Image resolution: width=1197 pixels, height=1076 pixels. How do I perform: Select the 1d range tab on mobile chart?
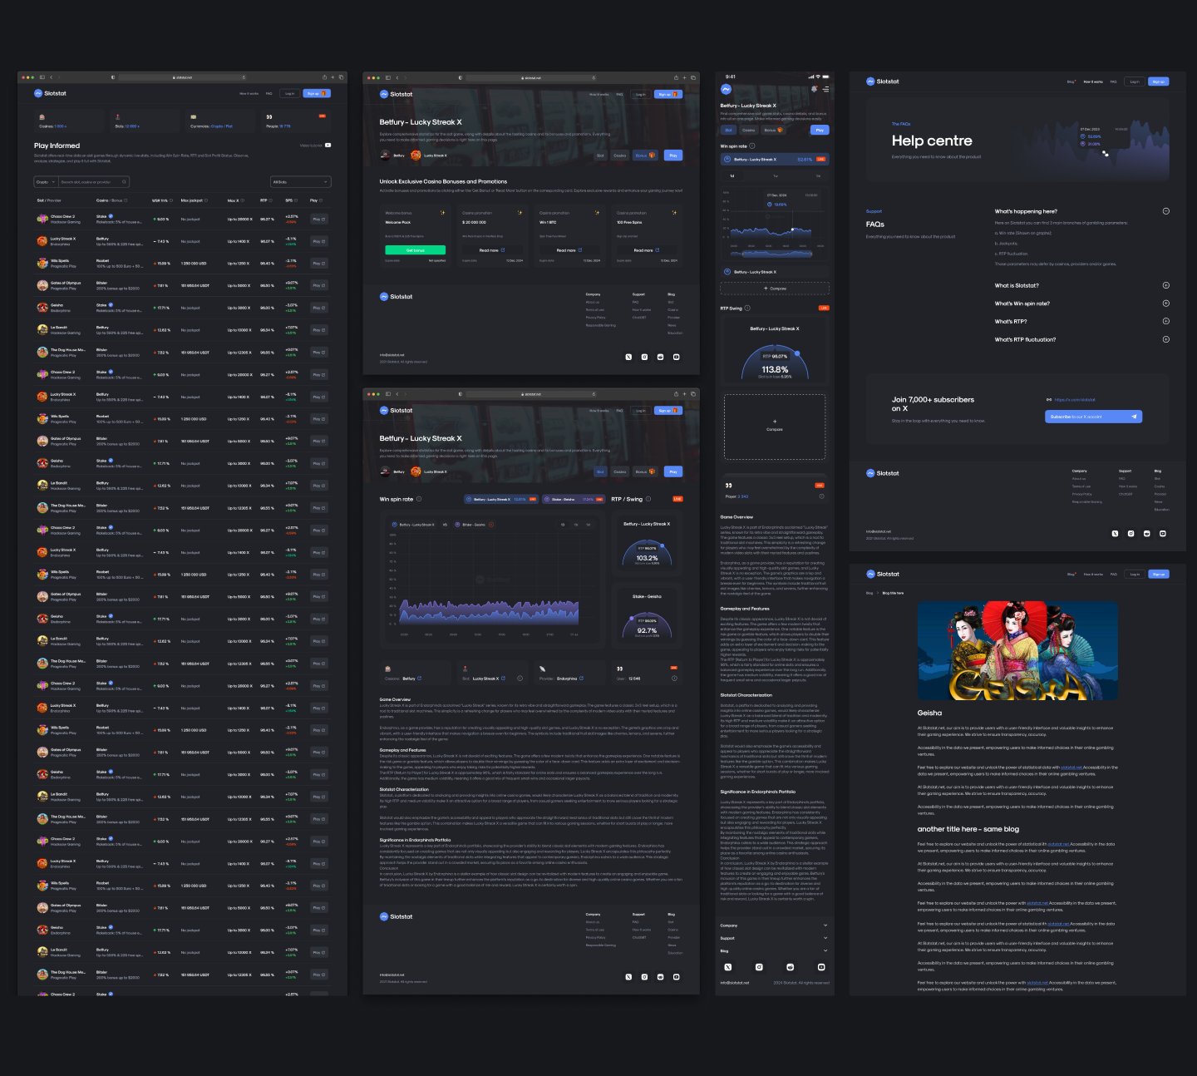732,176
